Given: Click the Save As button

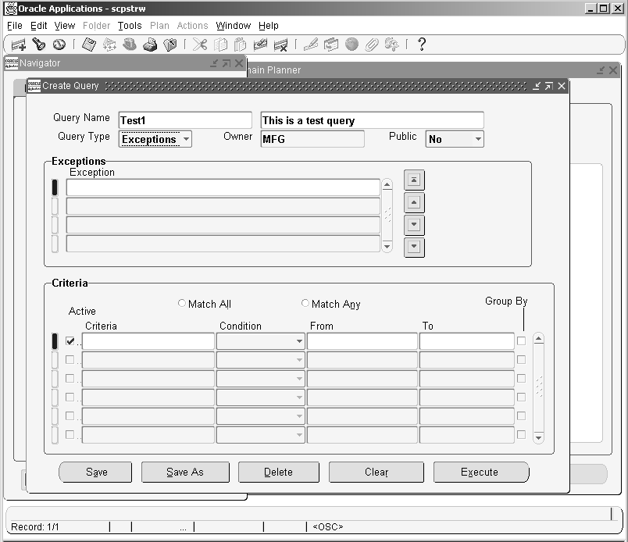Looking at the screenshot, I should tap(185, 472).
